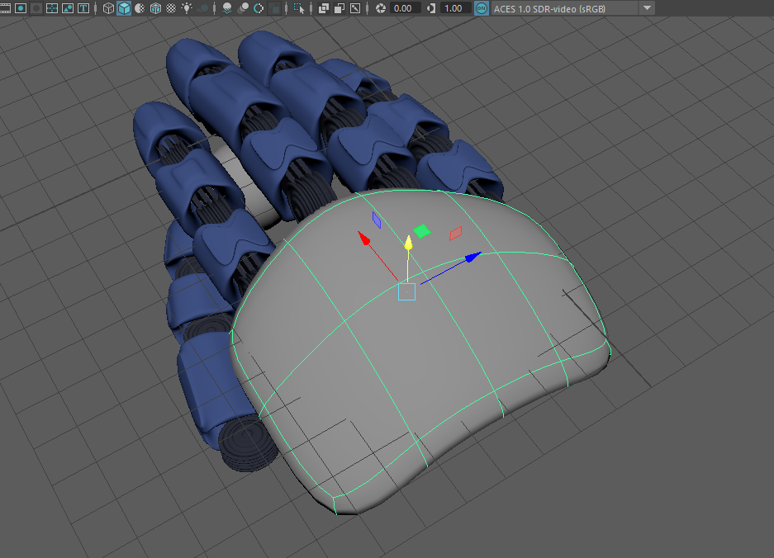The width and height of the screenshot is (774, 558).
Task: Toggle XRay display mode
Action: click(323, 8)
